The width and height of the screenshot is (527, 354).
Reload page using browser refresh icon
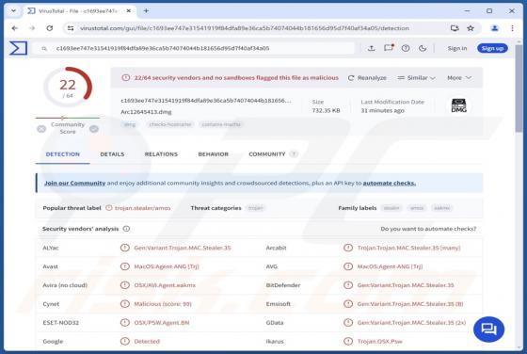[x=50, y=28]
